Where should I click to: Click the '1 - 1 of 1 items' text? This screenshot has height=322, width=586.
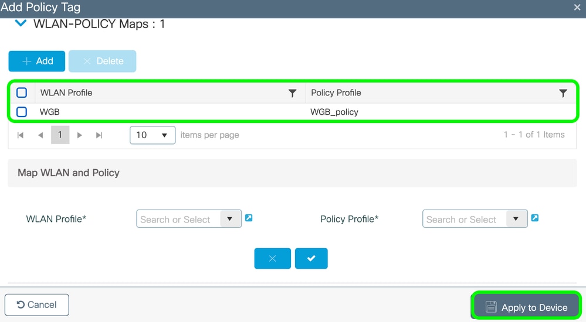pos(534,135)
